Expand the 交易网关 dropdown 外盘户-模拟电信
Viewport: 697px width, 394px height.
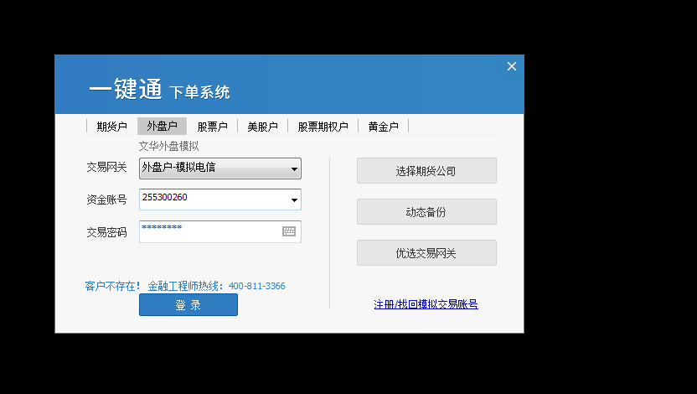point(220,168)
